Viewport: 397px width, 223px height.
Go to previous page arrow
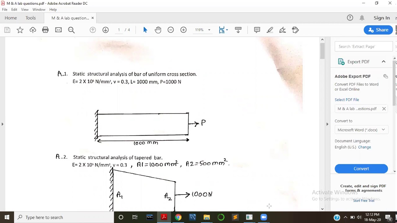(93, 30)
